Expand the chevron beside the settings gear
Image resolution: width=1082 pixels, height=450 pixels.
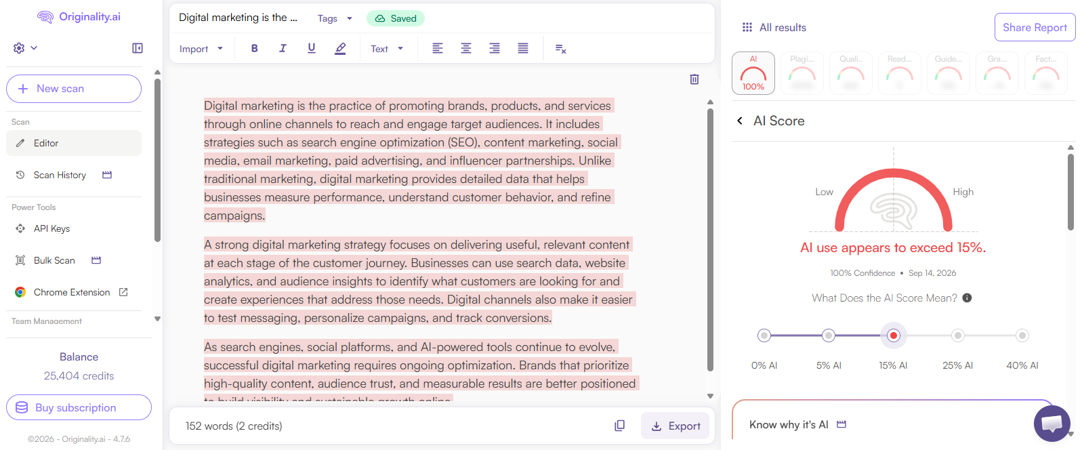pos(34,48)
